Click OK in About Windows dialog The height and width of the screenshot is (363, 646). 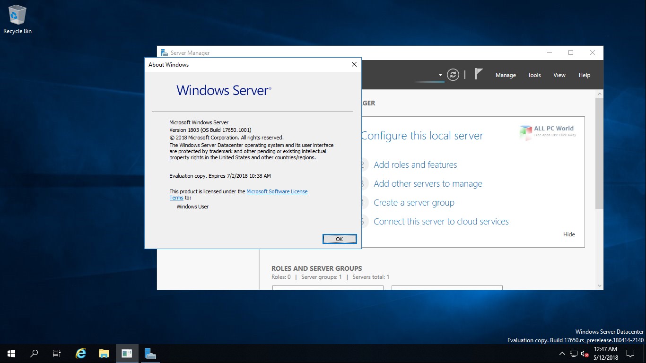click(339, 239)
